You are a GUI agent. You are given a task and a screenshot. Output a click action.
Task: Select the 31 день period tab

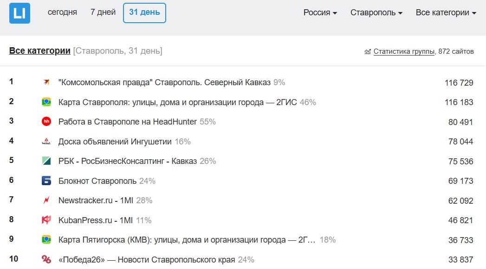[144, 13]
